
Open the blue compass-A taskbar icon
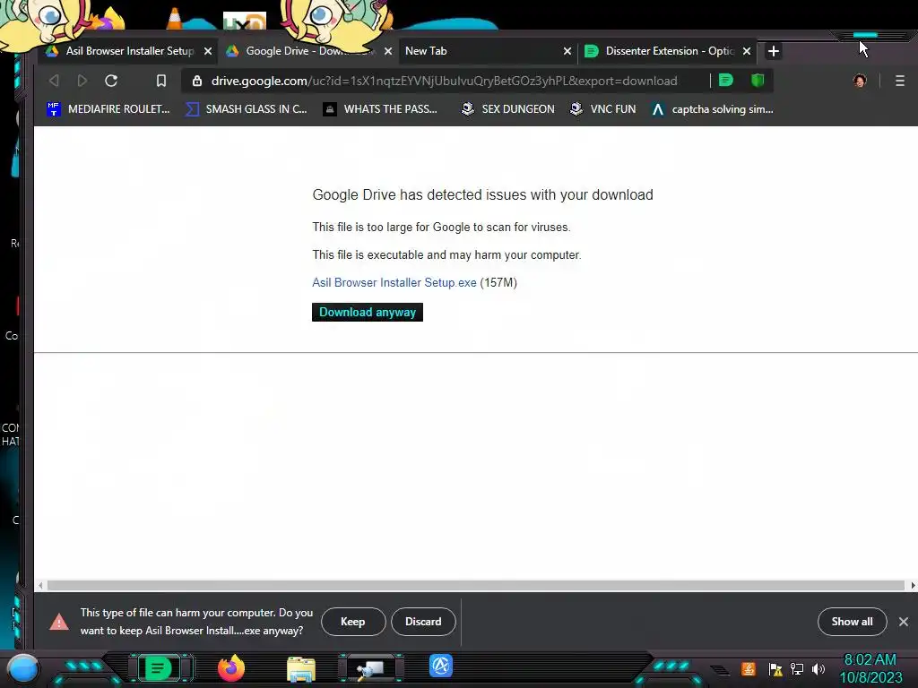[x=441, y=666]
